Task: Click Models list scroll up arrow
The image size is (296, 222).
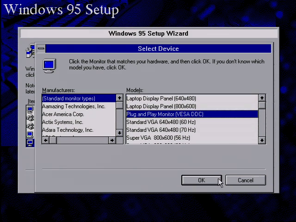Action: (262, 98)
